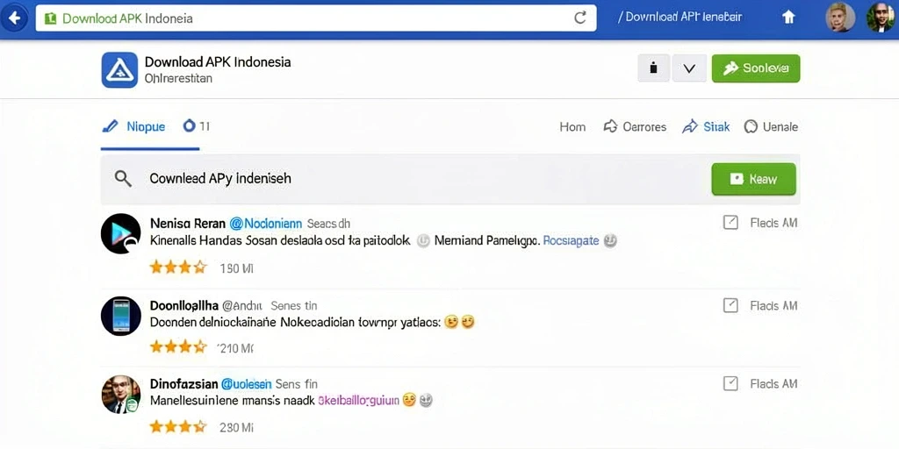
Task: Toggle checkbox on Doonlloallha row
Action: [730, 306]
